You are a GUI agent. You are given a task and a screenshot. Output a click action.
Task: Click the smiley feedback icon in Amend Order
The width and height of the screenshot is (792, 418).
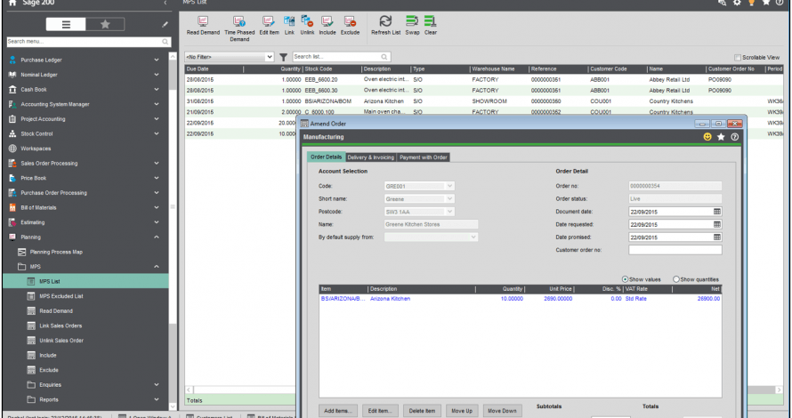point(707,137)
